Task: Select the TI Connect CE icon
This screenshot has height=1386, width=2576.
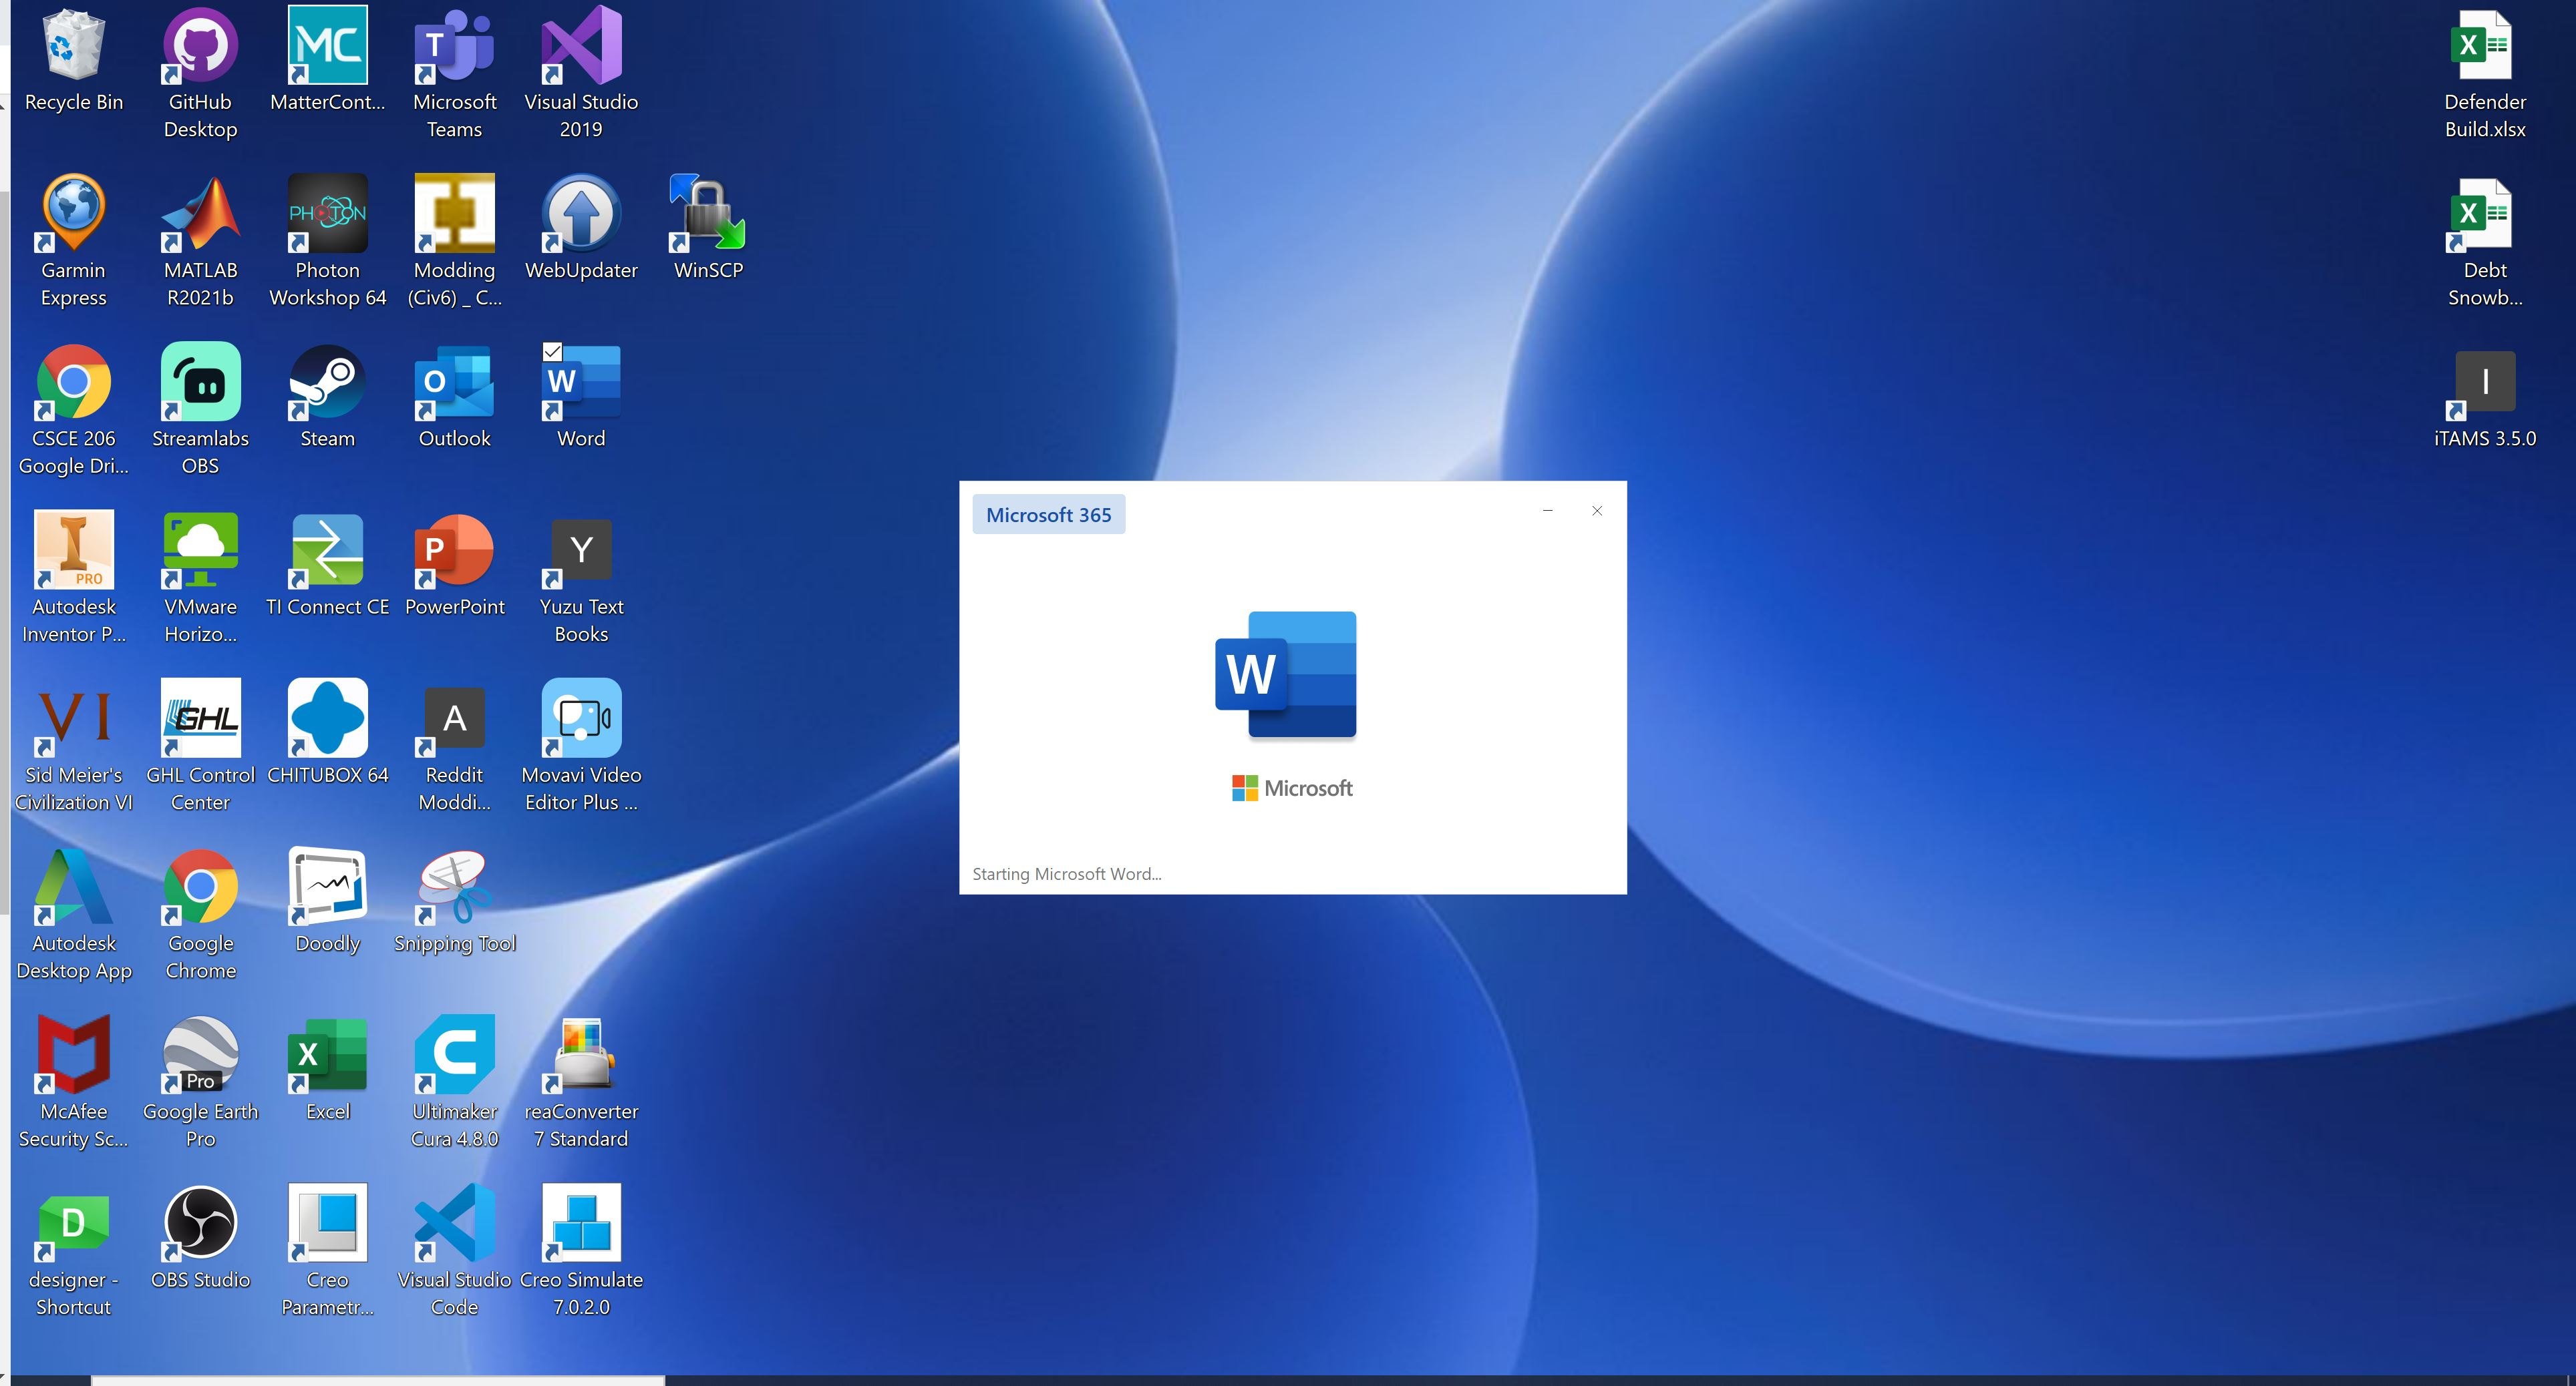Action: (327, 549)
